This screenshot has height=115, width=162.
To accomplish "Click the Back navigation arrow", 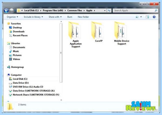I will click(6, 11).
